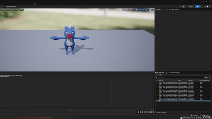This screenshot has width=212, height=119.
Task: Open the weather widget in the taskbar
Action: tap(186, 118)
